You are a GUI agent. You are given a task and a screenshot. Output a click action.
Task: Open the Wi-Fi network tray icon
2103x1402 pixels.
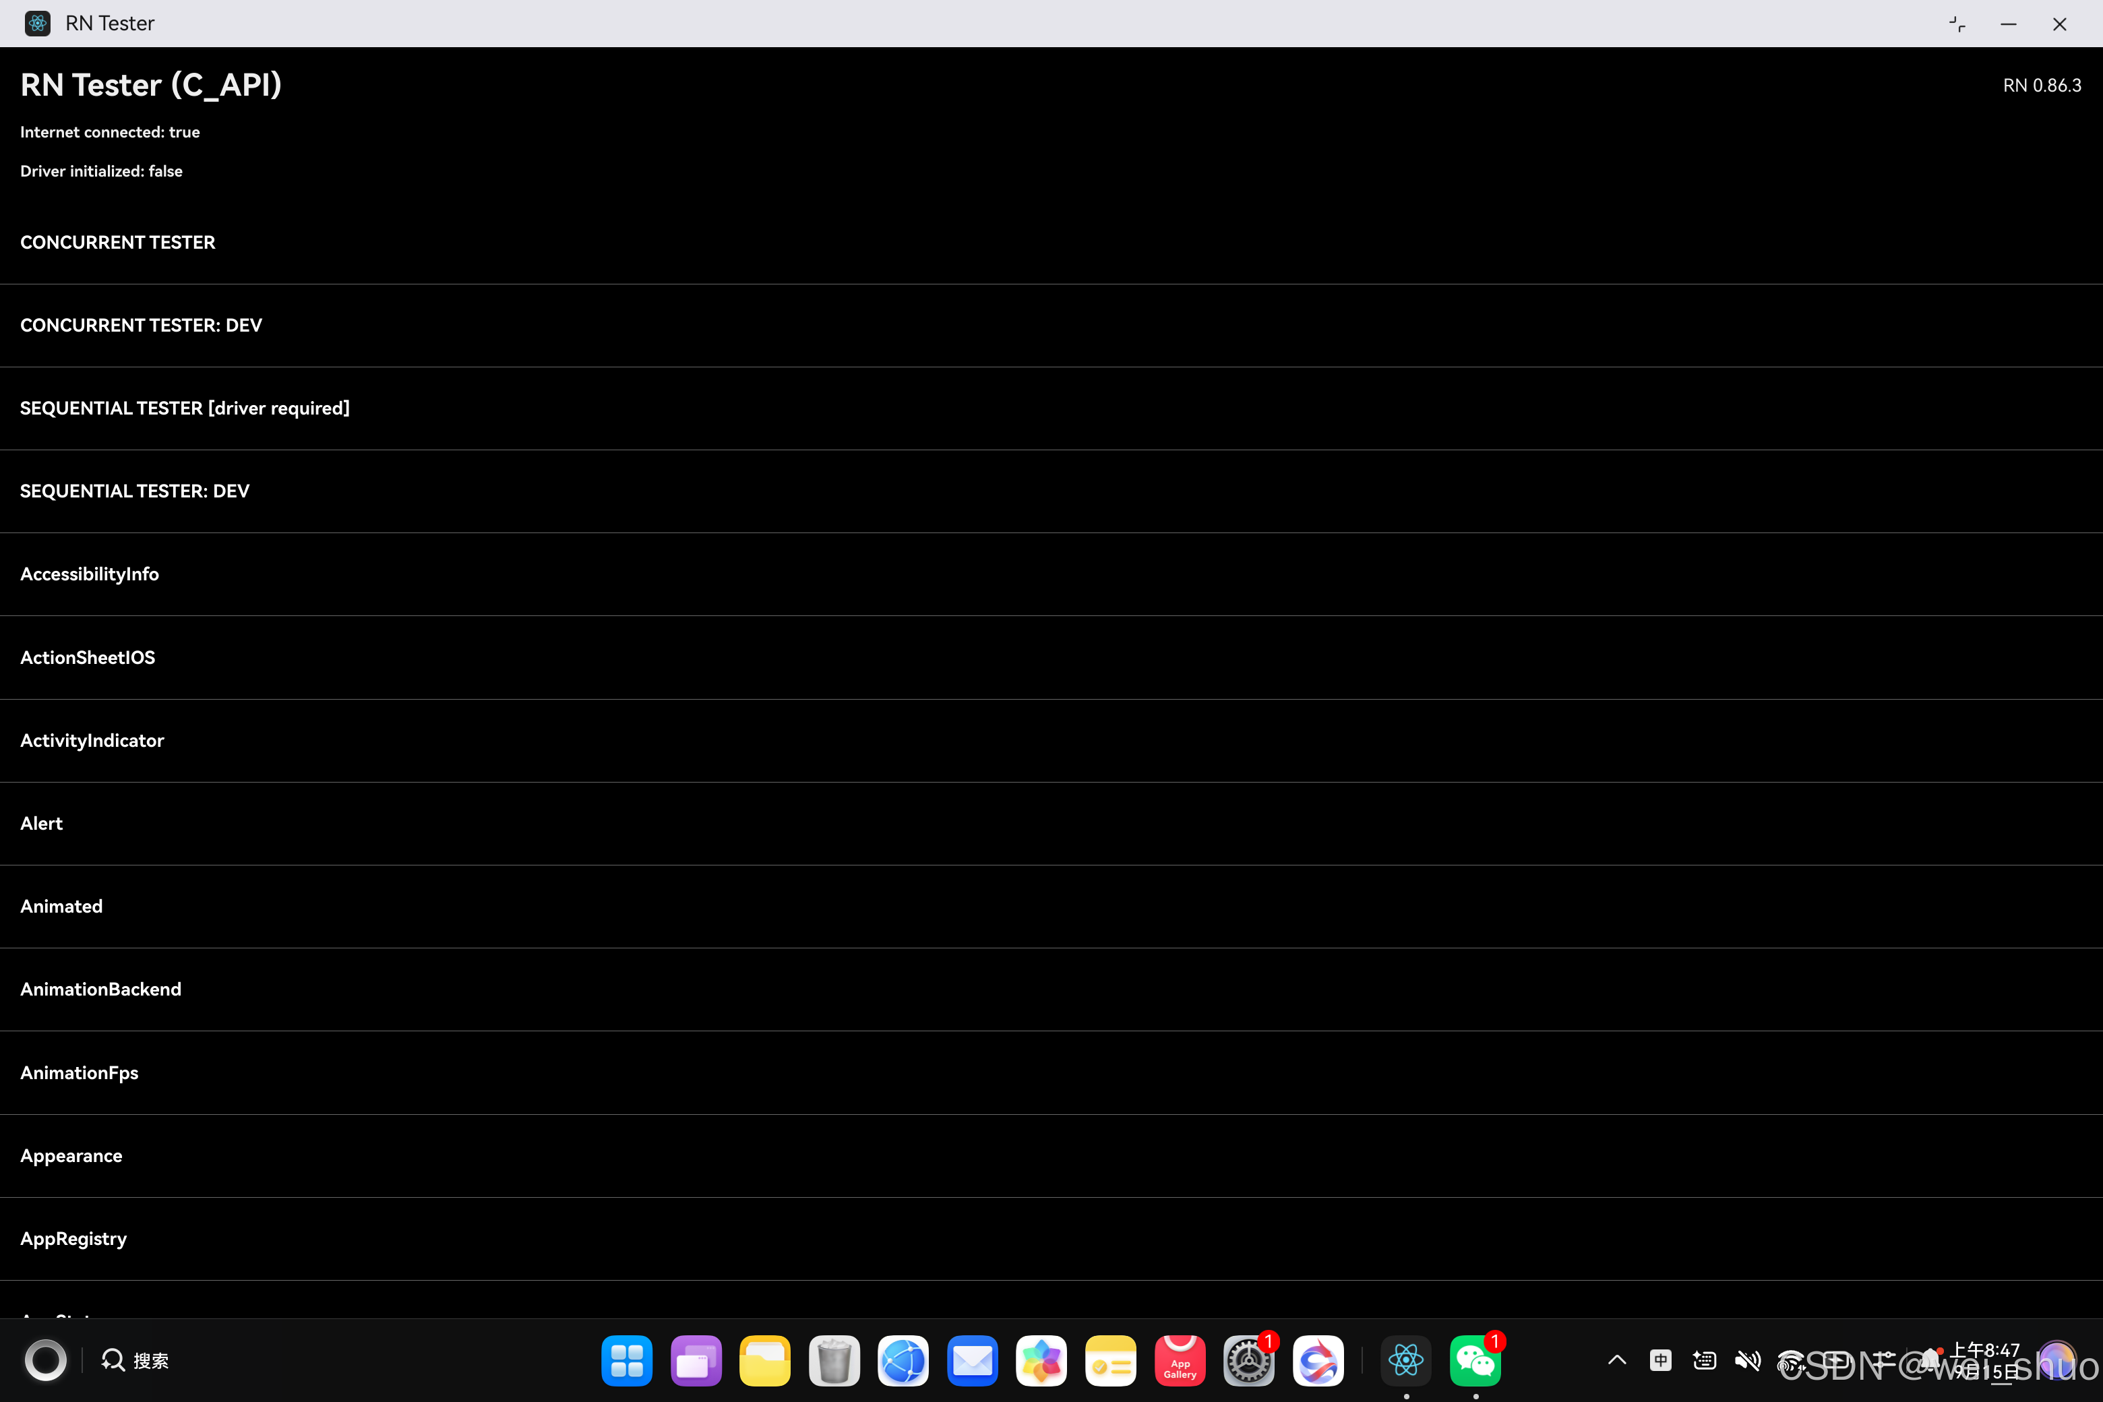1791,1360
